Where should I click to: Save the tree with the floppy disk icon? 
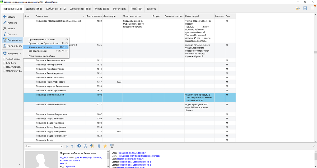click(x=305, y=8)
